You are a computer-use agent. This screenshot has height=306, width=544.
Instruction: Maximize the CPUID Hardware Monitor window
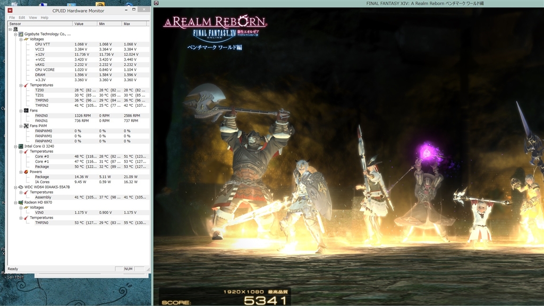click(x=134, y=10)
